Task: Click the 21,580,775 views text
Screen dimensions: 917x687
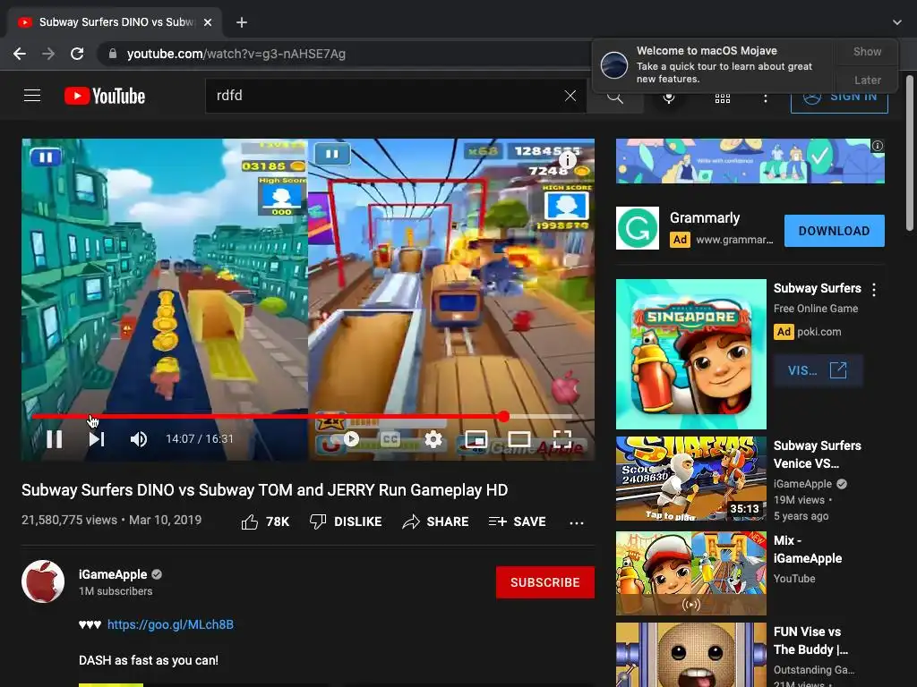Action: [69, 520]
